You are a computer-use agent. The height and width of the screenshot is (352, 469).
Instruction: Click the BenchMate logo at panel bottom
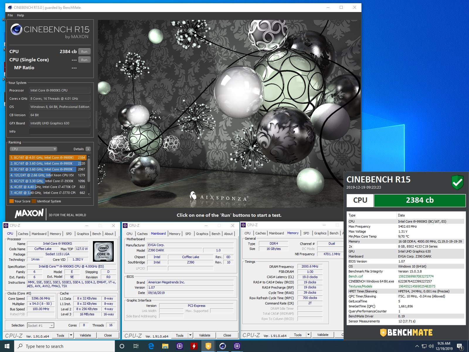tap(406, 332)
